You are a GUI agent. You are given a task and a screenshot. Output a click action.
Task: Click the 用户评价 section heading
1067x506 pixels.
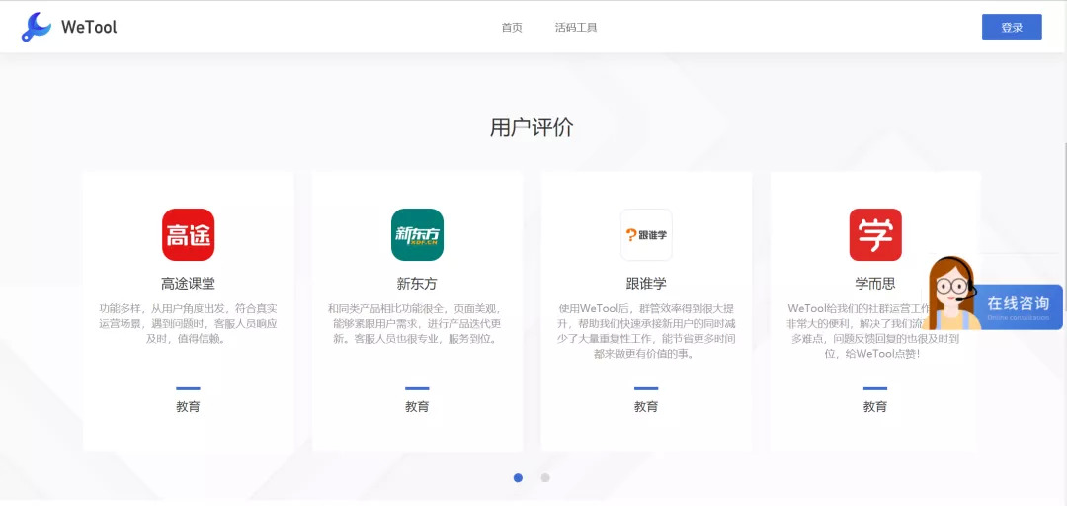point(532,127)
